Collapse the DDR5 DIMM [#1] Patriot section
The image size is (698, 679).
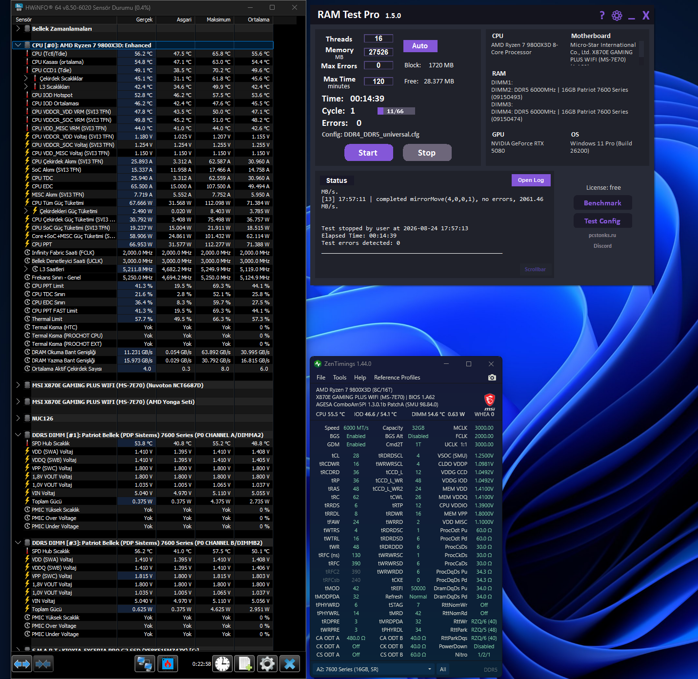tap(18, 435)
